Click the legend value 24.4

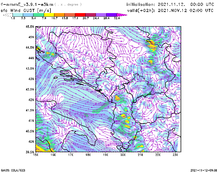[96, 18]
